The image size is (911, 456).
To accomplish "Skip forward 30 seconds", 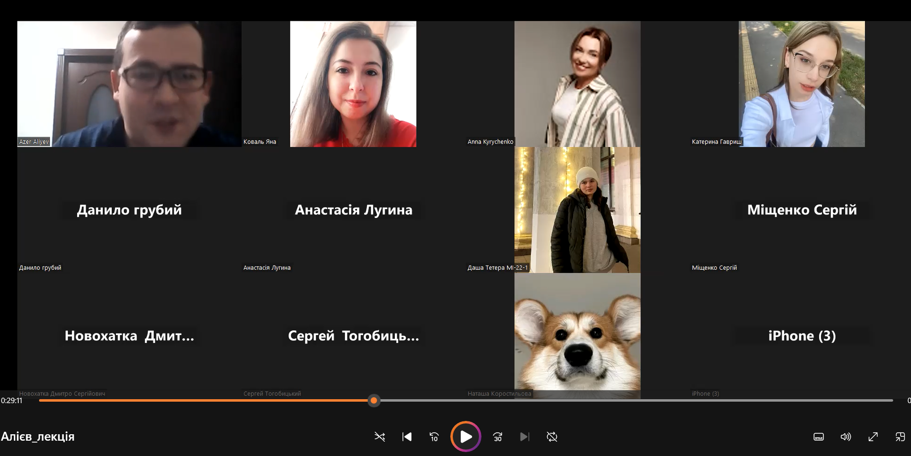I will 497,437.
